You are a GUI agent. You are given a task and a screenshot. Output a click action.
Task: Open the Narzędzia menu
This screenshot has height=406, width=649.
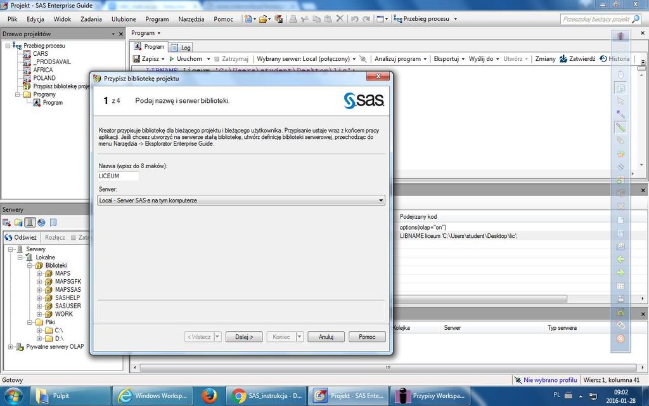click(x=191, y=19)
